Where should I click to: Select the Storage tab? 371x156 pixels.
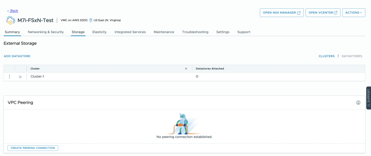[x=78, y=32]
